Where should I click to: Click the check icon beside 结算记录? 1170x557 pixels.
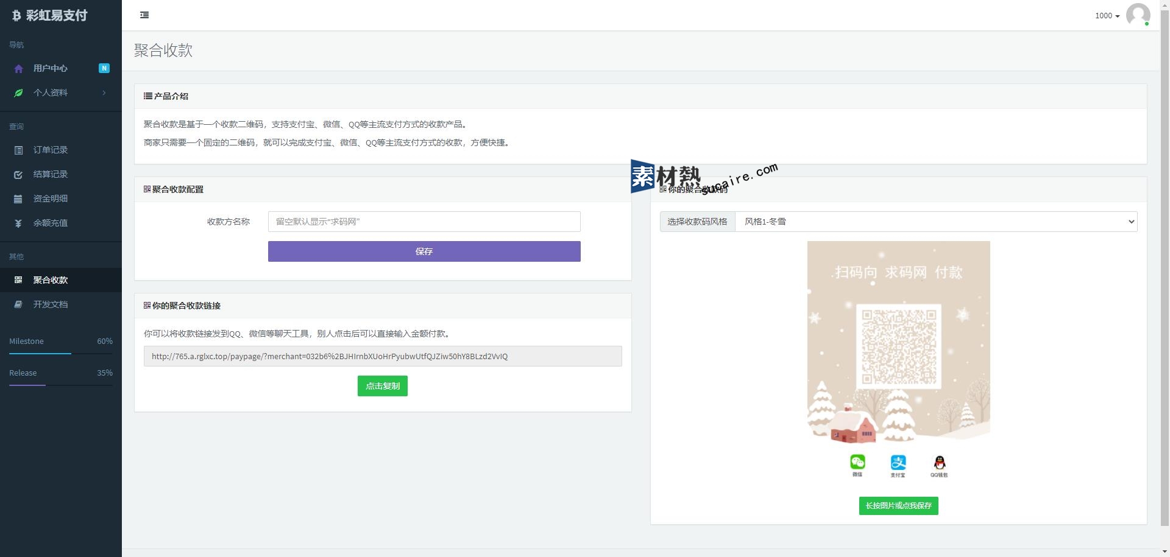point(18,175)
